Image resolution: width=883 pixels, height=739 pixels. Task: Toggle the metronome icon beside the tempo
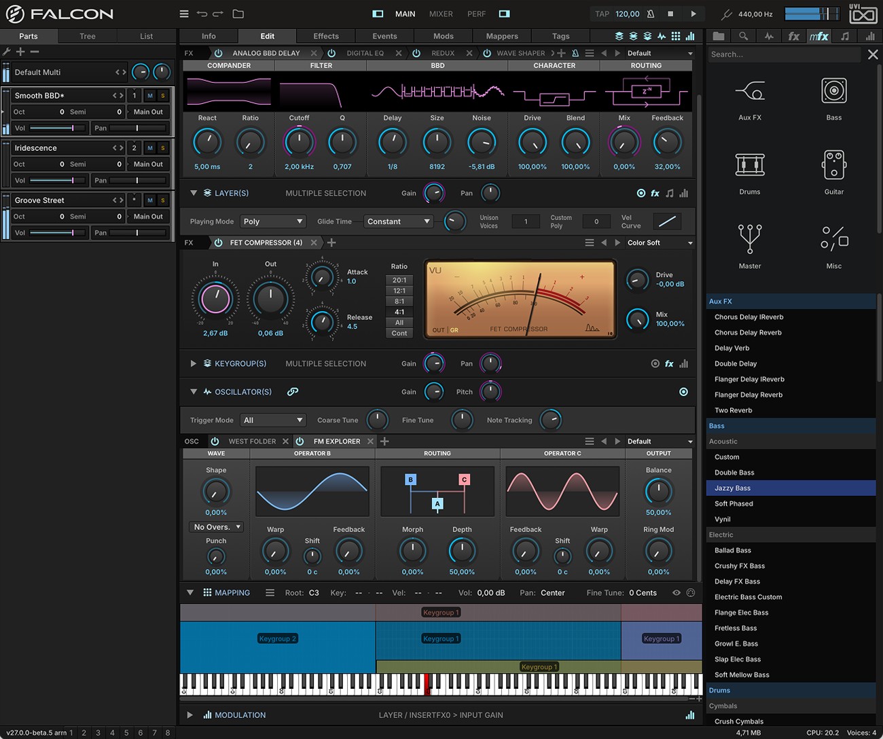651,14
